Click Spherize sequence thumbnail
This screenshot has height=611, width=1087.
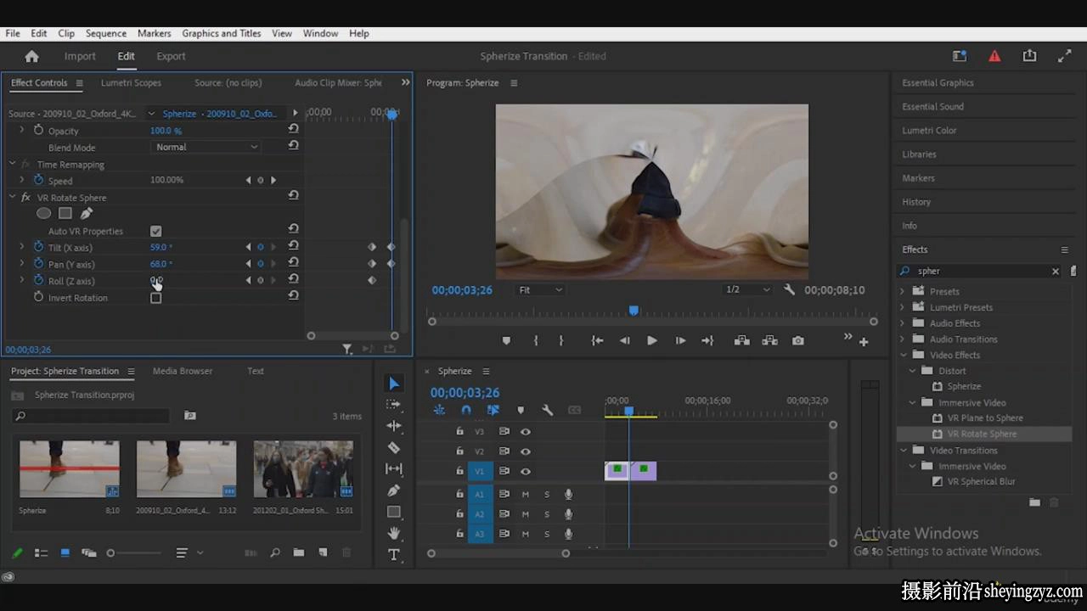click(70, 469)
